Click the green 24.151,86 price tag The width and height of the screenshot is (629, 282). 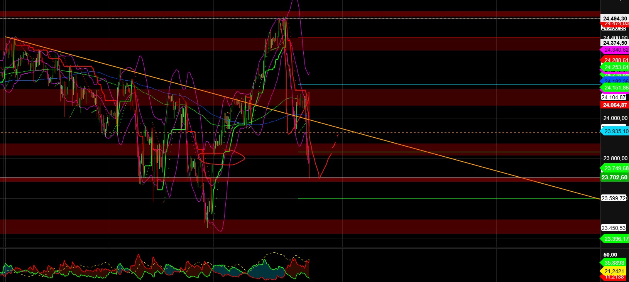coord(616,88)
